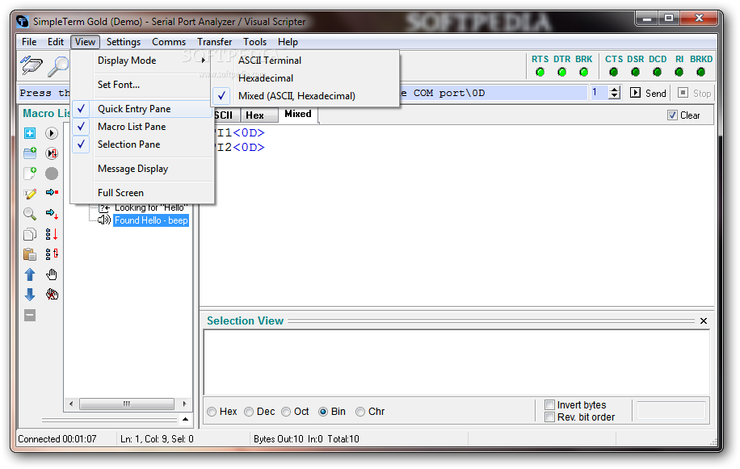Open the Comms menu
Image resolution: width=740 pixels, height=469 pixels.
(x=169, y=42)
